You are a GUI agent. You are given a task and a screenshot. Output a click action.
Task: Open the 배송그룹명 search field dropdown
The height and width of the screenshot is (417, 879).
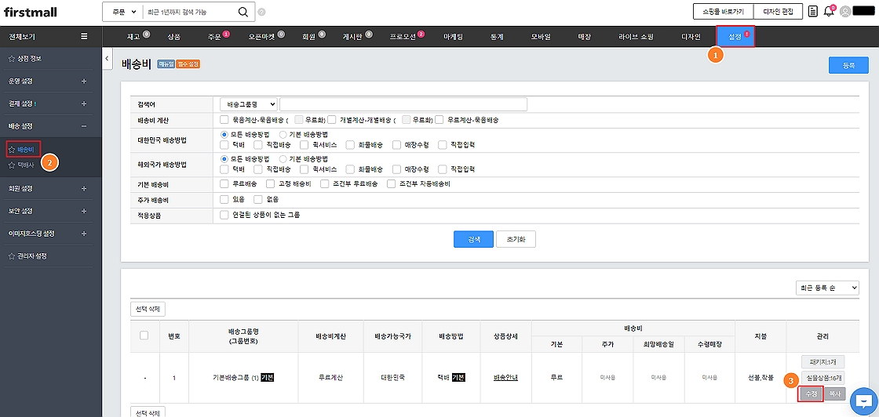tap(249, 104)
